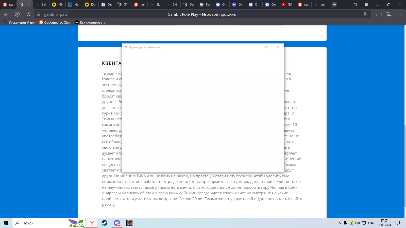Open the address bar three-dot menu
406x228 pixels.
click(376, 14)
